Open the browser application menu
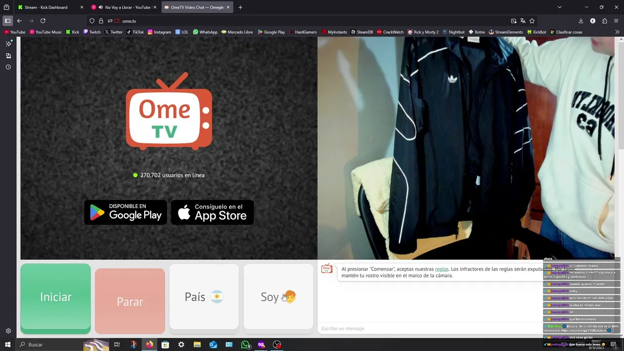The image size is (624, 351). [616, 21]
